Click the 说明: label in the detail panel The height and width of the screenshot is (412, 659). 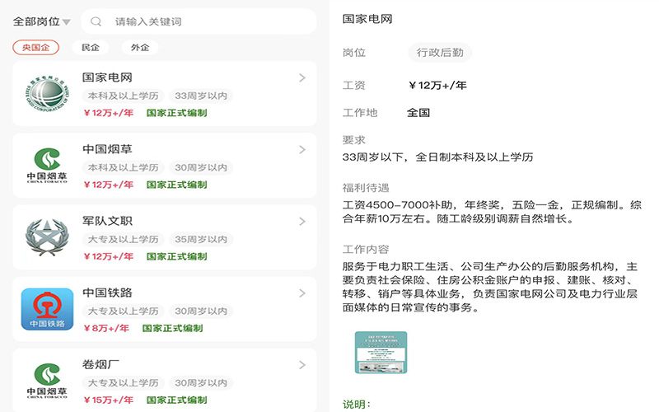click(x=357, y=404)
